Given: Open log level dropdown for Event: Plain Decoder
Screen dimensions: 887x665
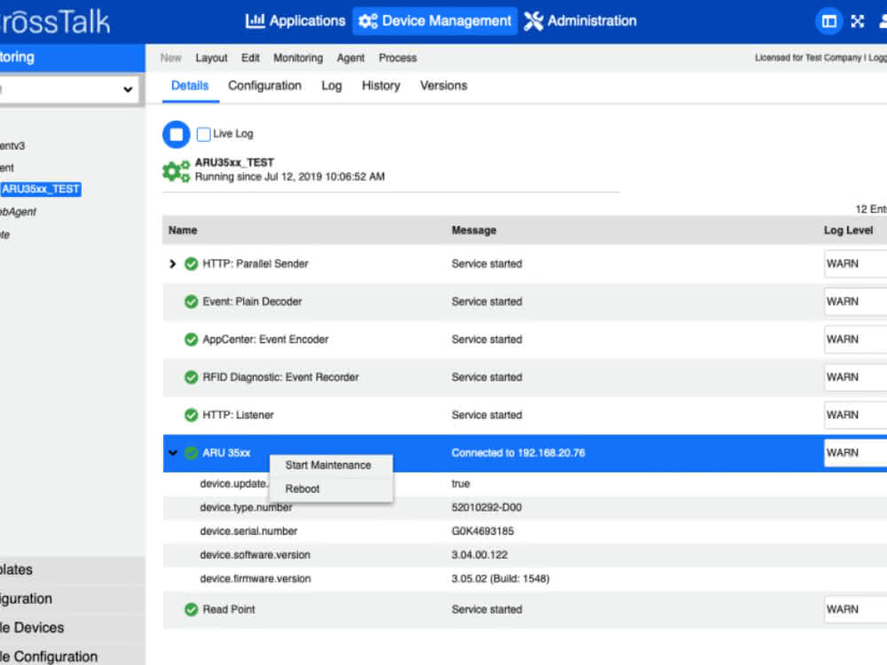Looking at the screenshot, I should click(855, 302).
